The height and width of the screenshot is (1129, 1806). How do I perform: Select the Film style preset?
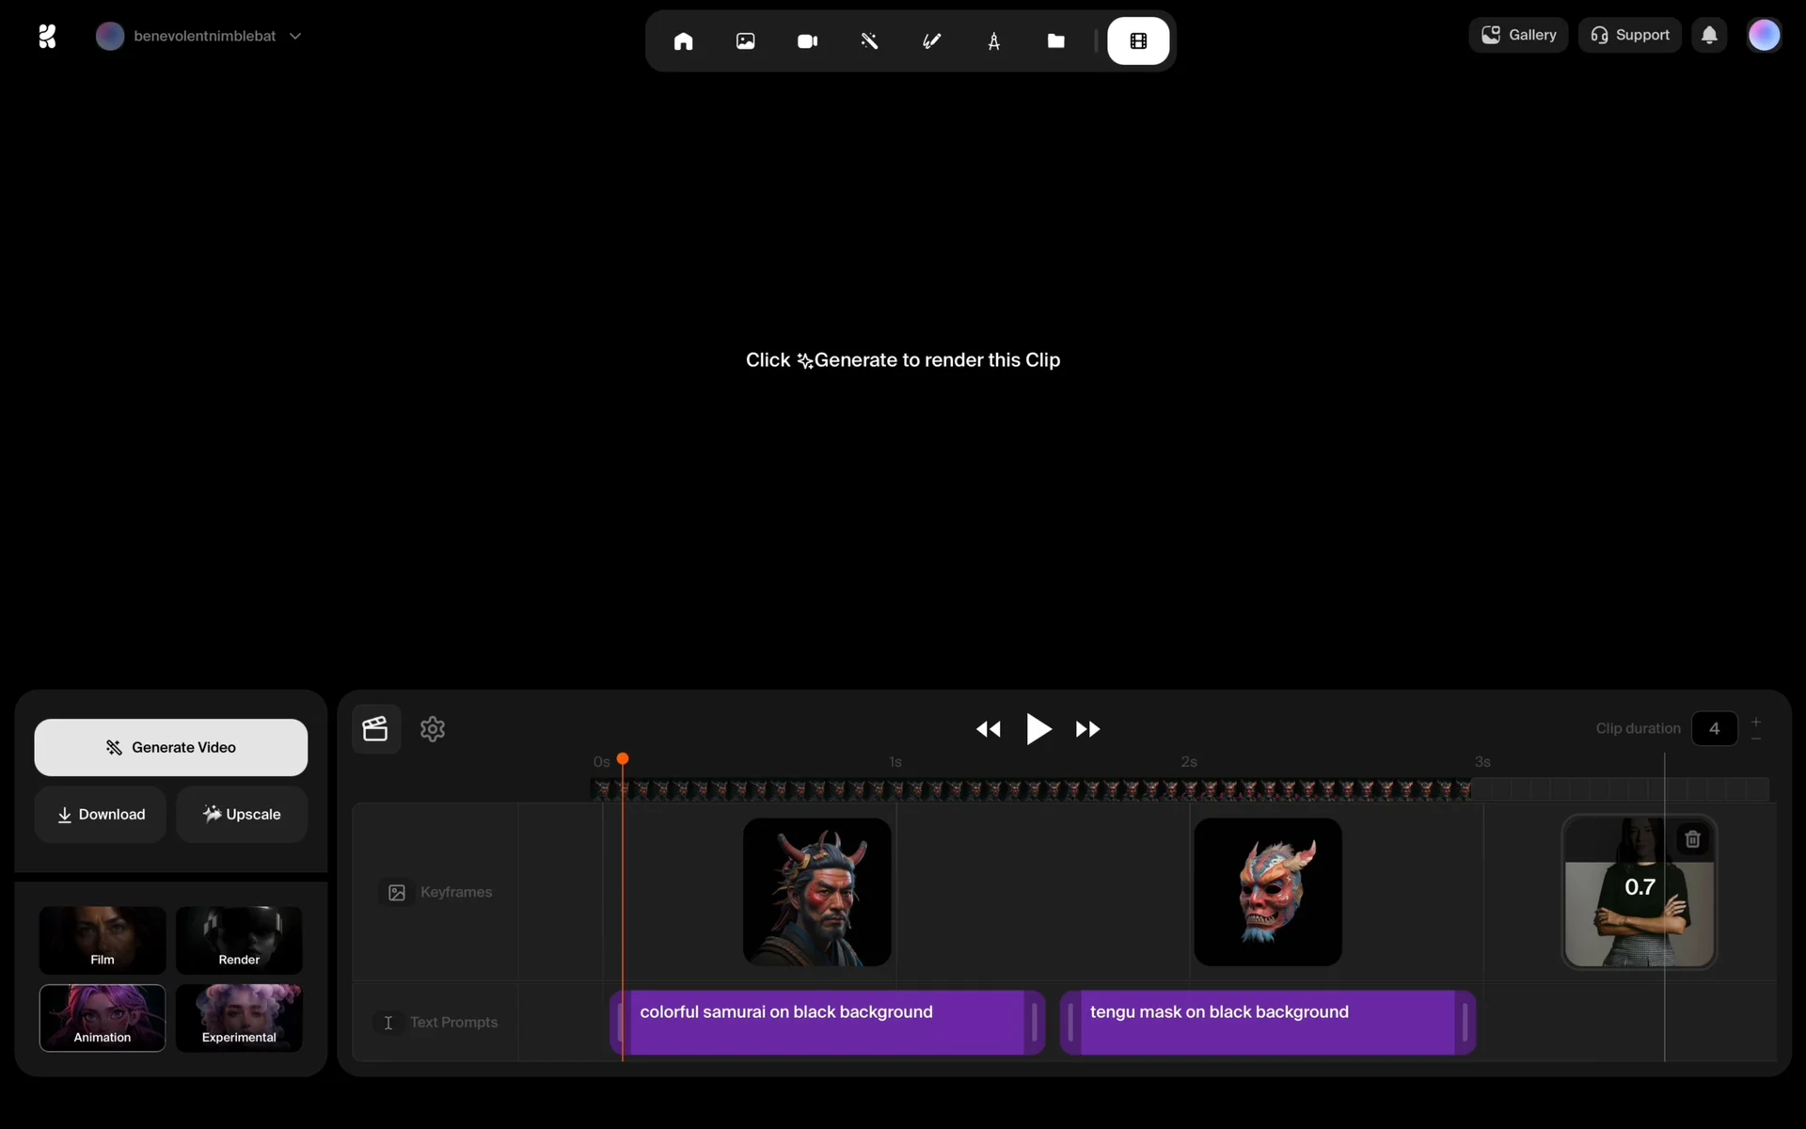coord(103,940)
